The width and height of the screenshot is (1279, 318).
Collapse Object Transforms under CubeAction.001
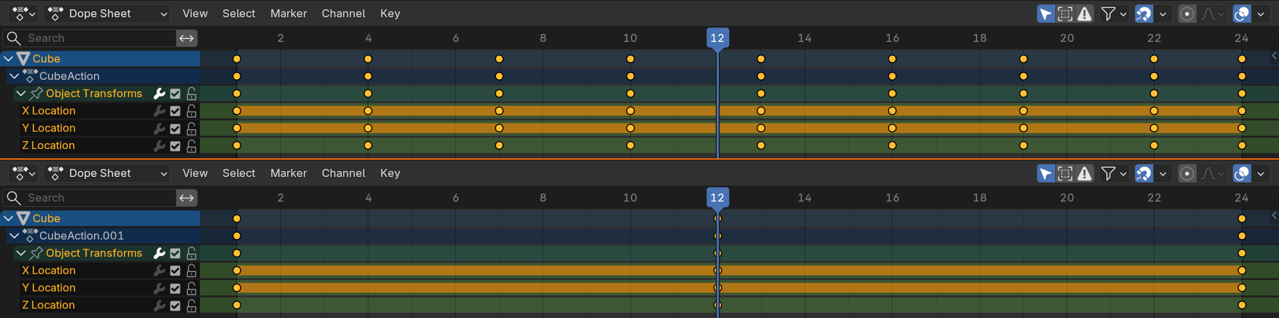[x=21, y=253]
